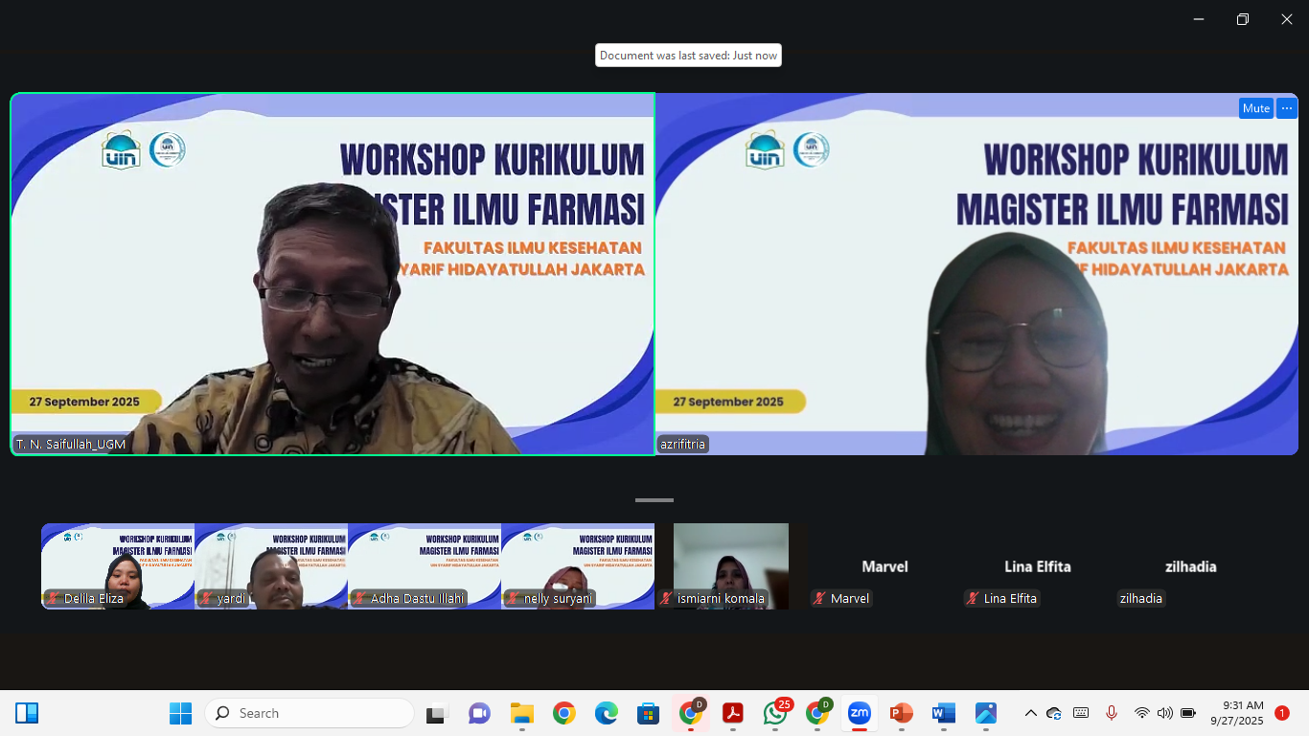Mute azrifitria using the Mute button
The height and width of the screenshot is (736, 1309).
click(1255, 108)
